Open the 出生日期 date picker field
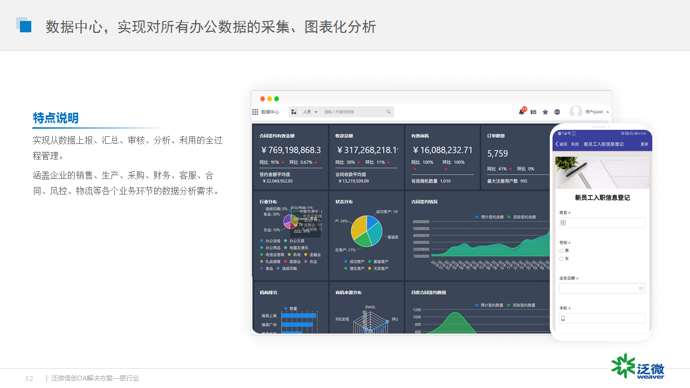 click(602, 288)
